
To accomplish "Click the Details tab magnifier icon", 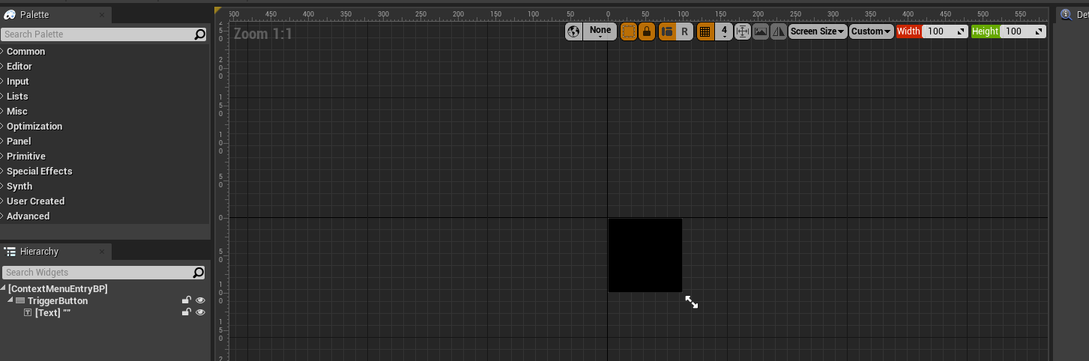I will (1066, 15).
